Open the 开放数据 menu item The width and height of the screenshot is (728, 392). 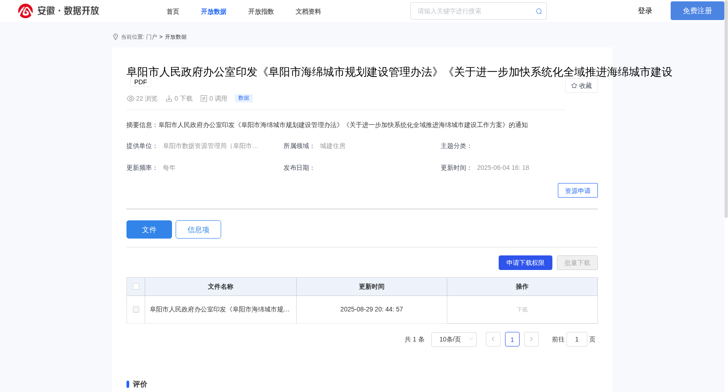(214, 11)
